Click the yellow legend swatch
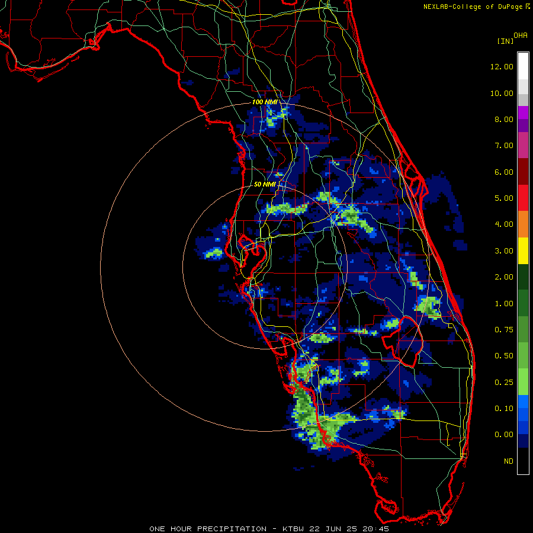Image resolution: width=533 pixels, height=533 pixels. point(523,251)
